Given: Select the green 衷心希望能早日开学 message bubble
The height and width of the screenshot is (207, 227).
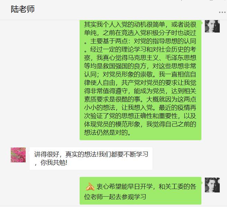Looking at the screenshot, I should pyautogui.click(x=140, y=191).
